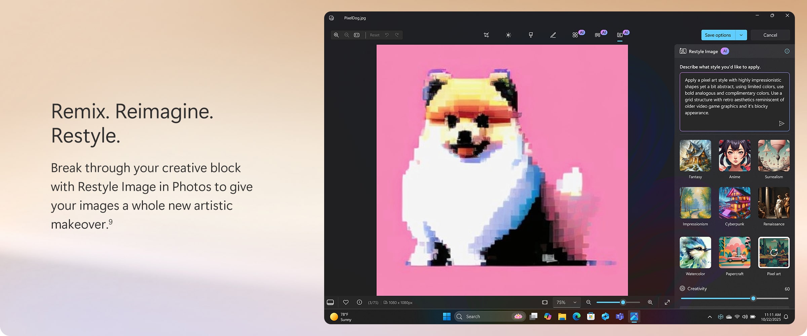The height and width of the screenshot is (336, 807).
Task: Click the Wi-Fi network tray icon
Action: [737, 317]
